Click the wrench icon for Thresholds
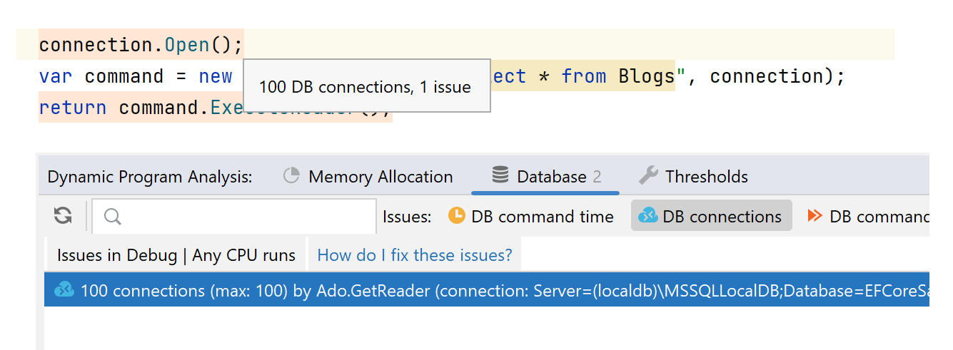953x350 pixels. [648, 176]
